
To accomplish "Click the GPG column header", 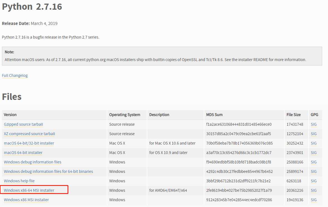I will [x=314, y=115].
